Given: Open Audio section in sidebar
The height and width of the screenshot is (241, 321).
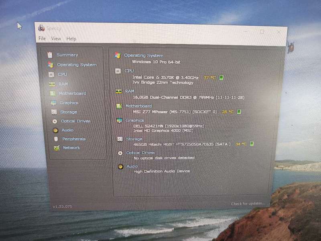Looking at the screenshot, I should click(x=67, y=130).
